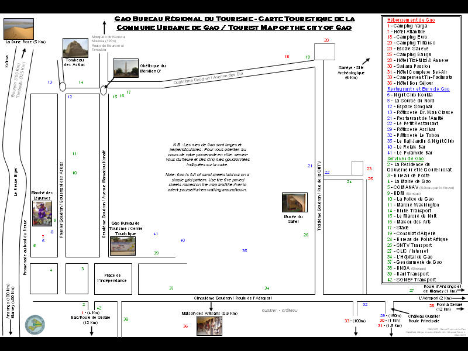This screenshot has height=351, width=468.
Task: Select 'Bani Transport' in the legend
Action: click(x=408, y=274)
